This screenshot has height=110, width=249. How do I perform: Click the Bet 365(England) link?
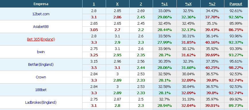41,39
